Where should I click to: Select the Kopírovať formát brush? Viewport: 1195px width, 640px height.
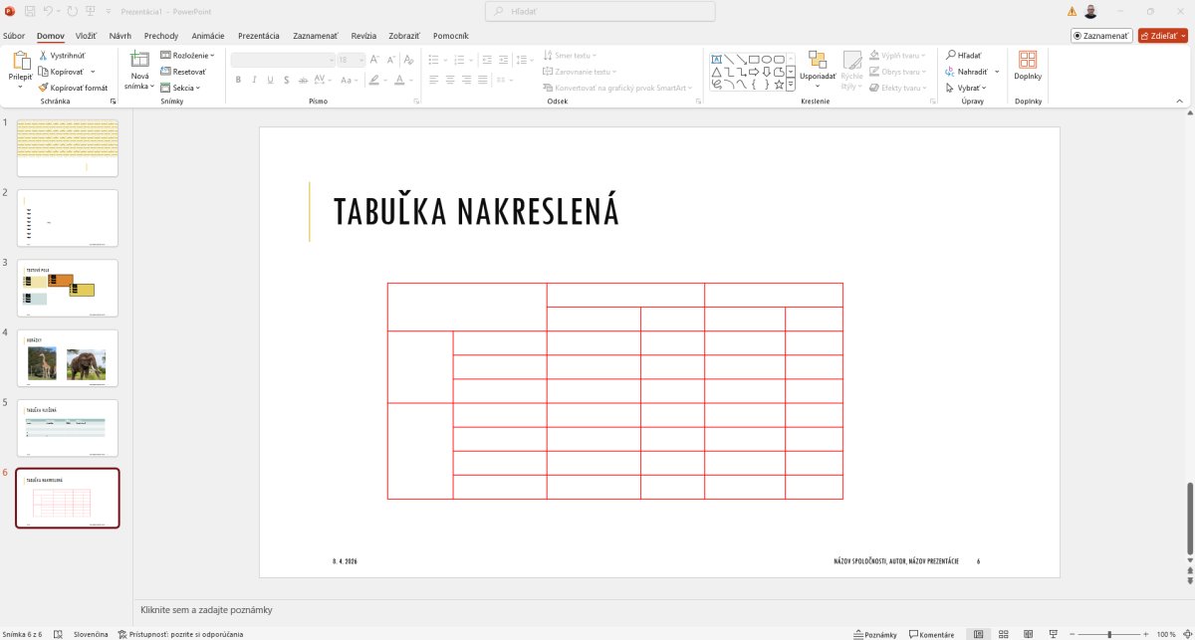tap(44, 88)
